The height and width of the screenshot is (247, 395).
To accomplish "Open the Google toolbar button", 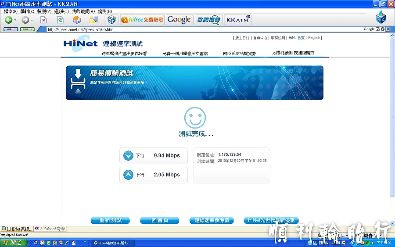I will (180, 20).
